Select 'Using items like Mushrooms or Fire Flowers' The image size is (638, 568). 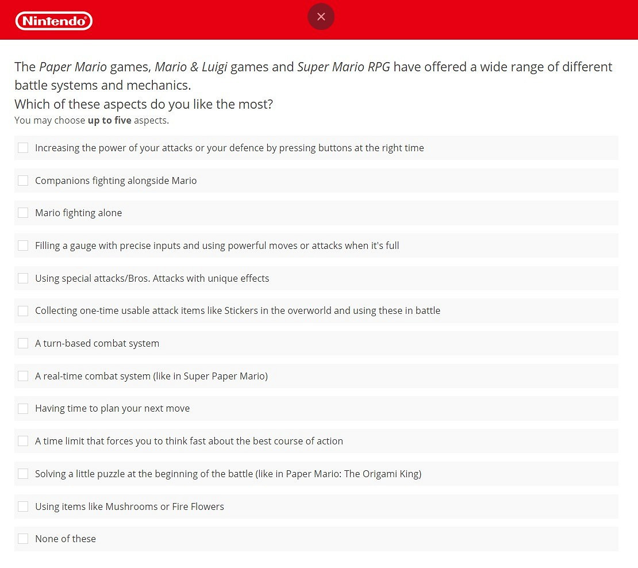(x=23, y=506)
